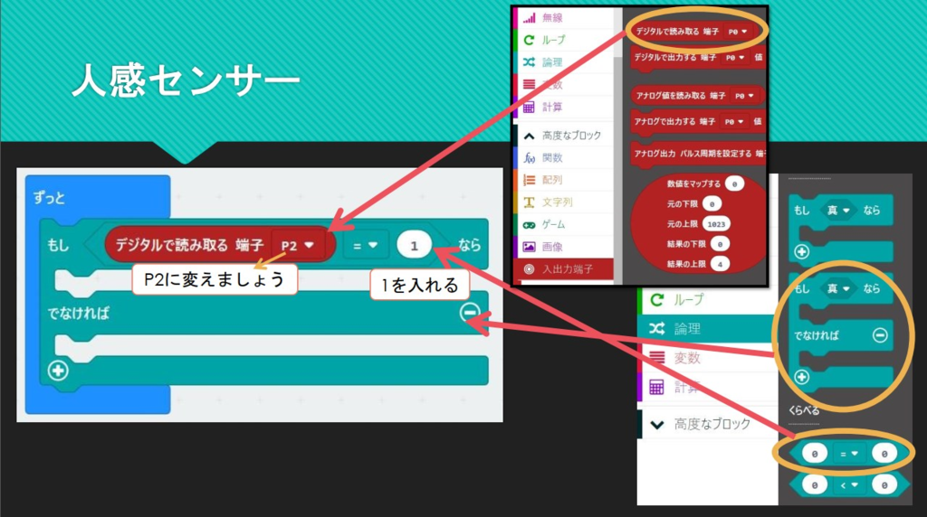
Task: Click 計算 calculator icon in larger lower toolbox
Action: [x=657, y=387]
